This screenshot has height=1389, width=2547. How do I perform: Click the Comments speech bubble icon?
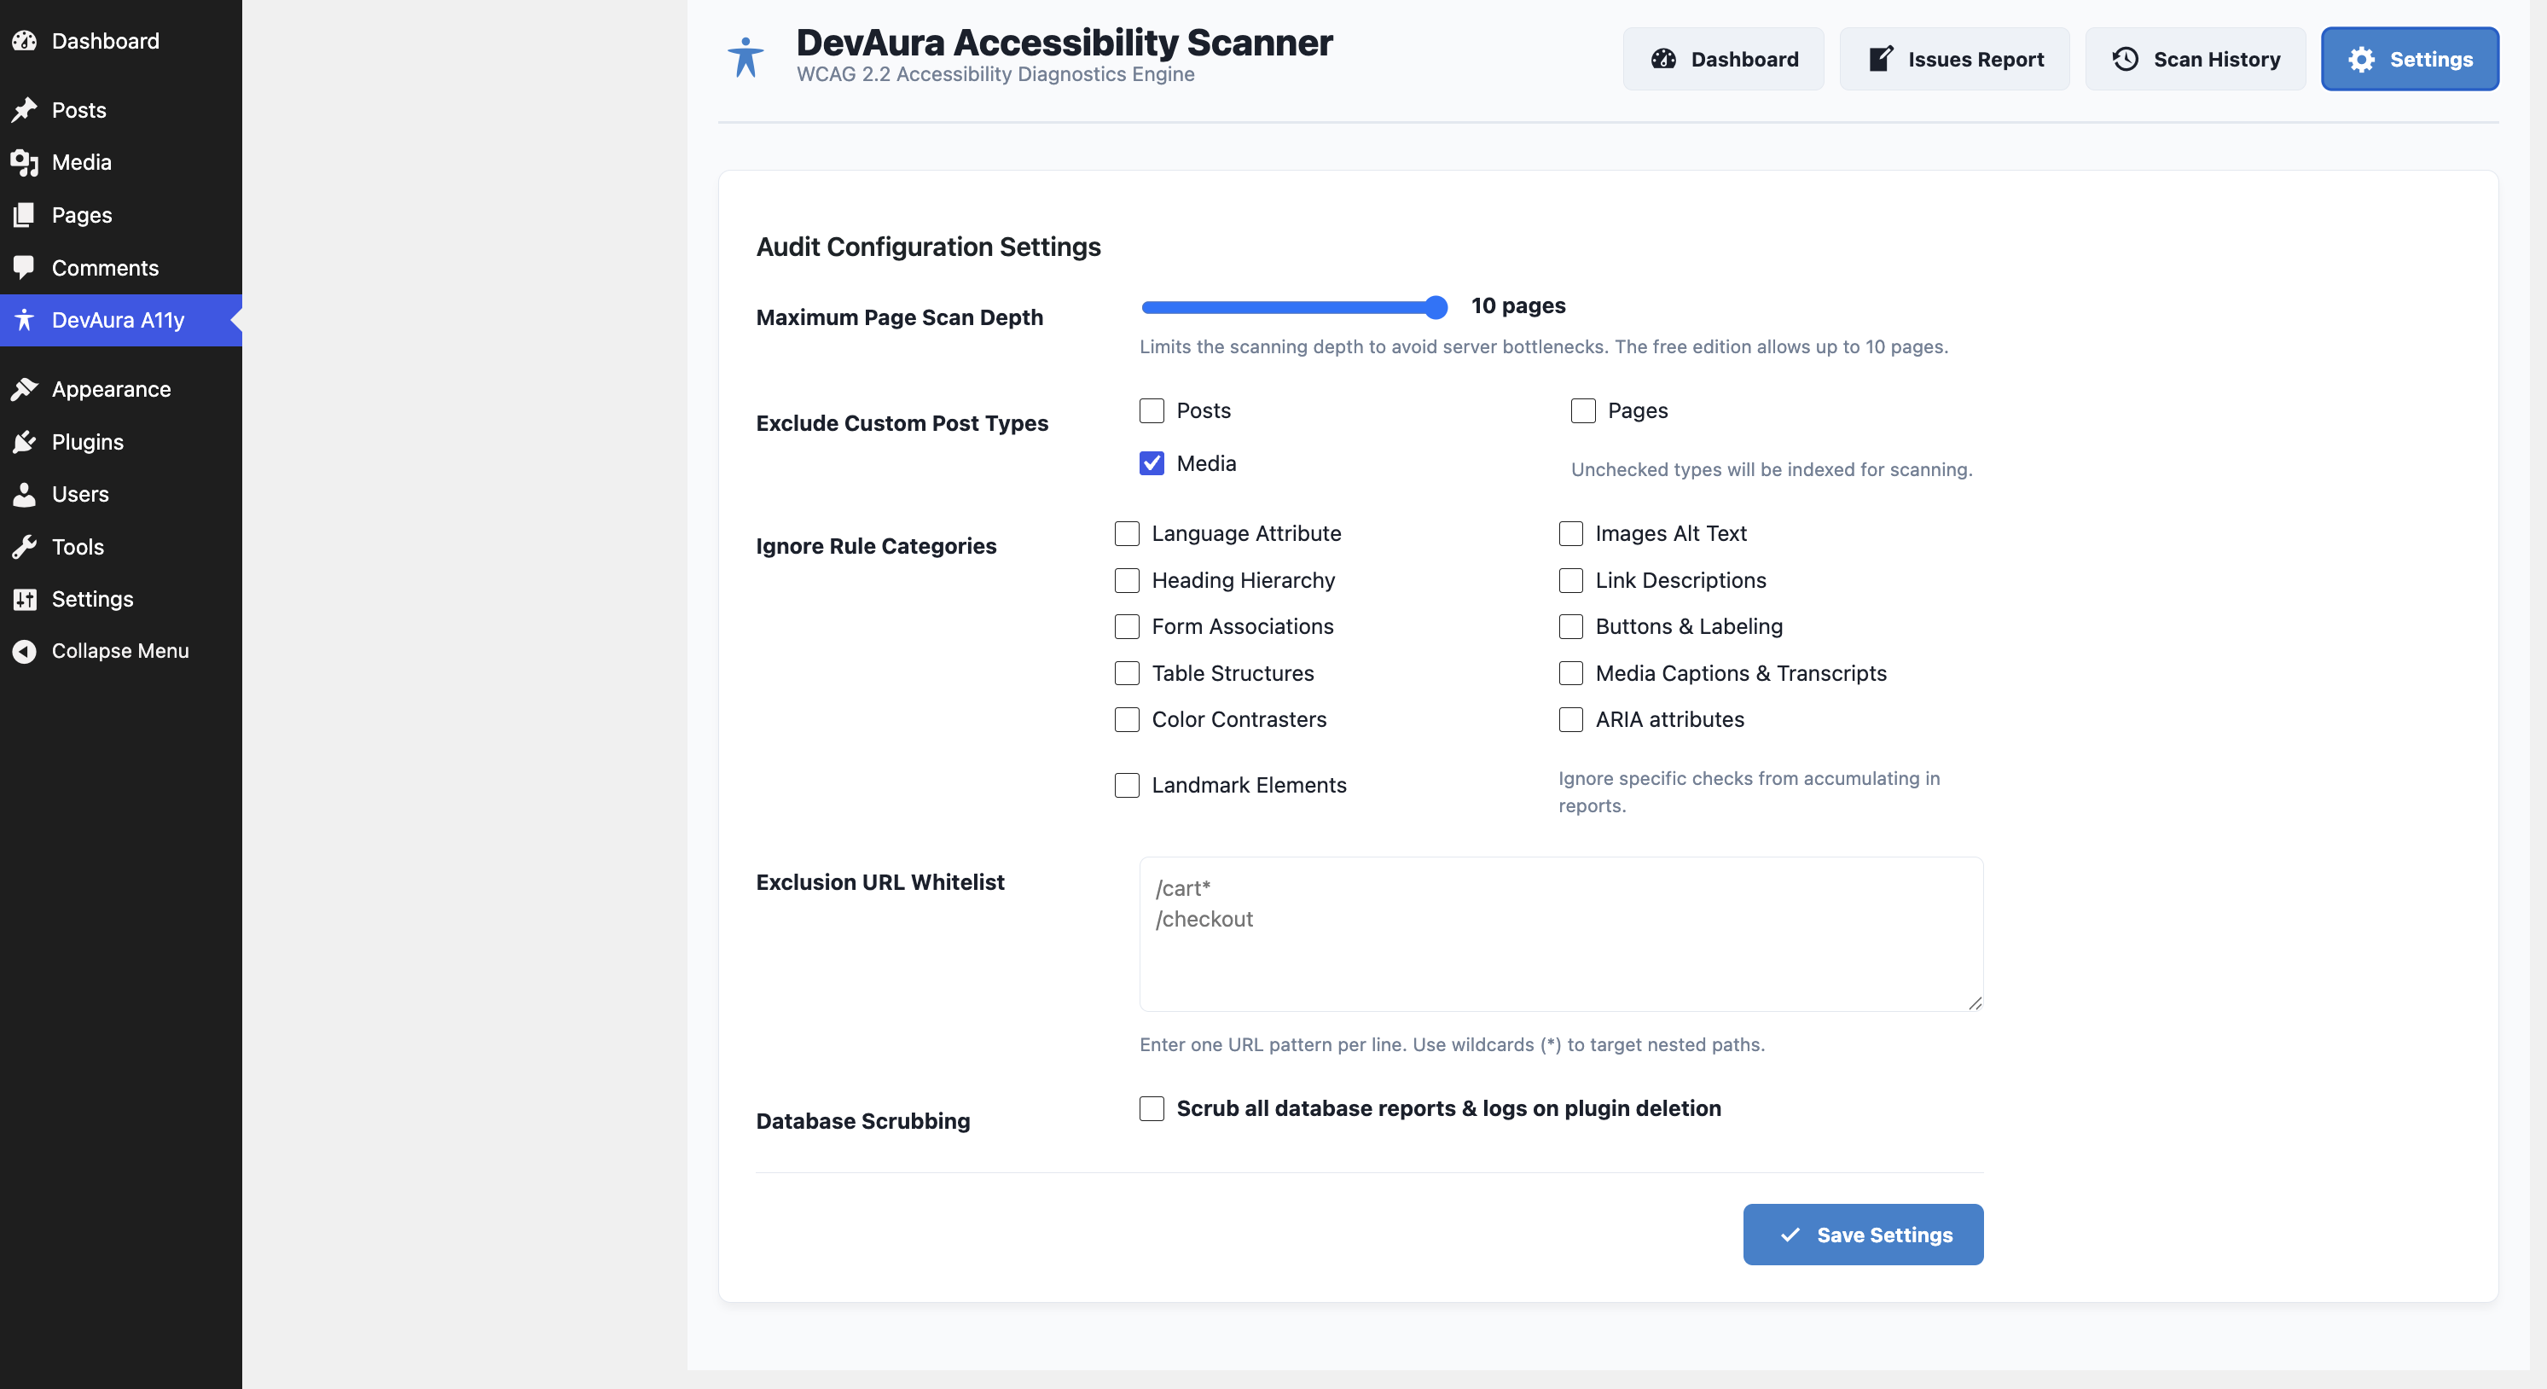(x=25, y=268)
